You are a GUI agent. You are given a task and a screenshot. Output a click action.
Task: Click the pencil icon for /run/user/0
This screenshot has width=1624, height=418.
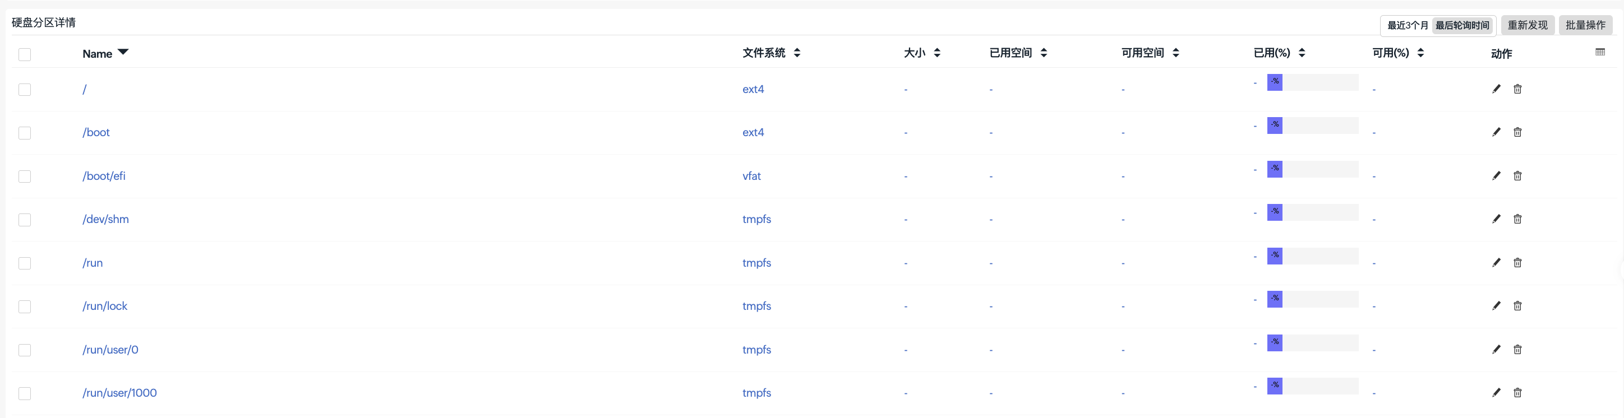tap(1496, 350)
